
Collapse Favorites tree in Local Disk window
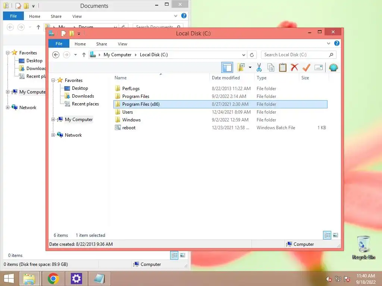(x=53, y=80)
